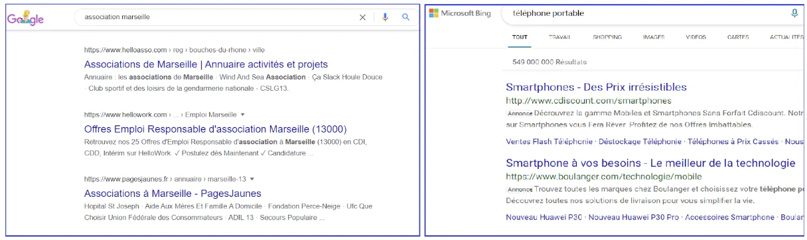Click the Microsoft Bing logo
807x240 pixels.
tap(460, 14)
